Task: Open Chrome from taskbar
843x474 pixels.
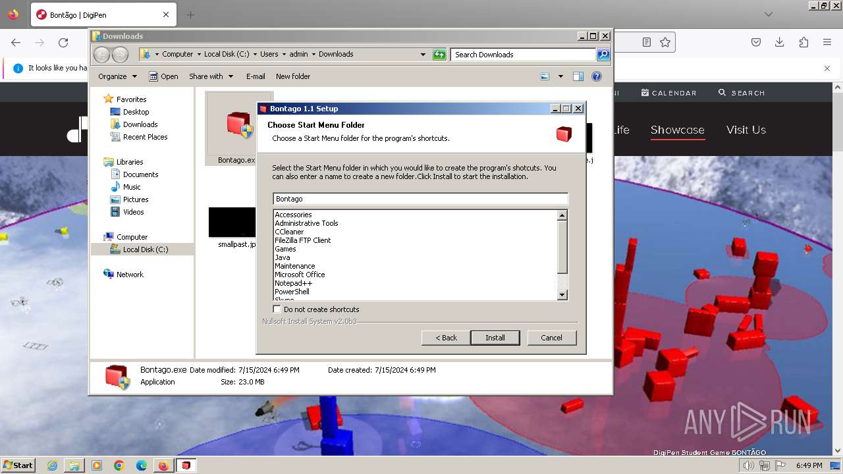Action: (119, 465)
